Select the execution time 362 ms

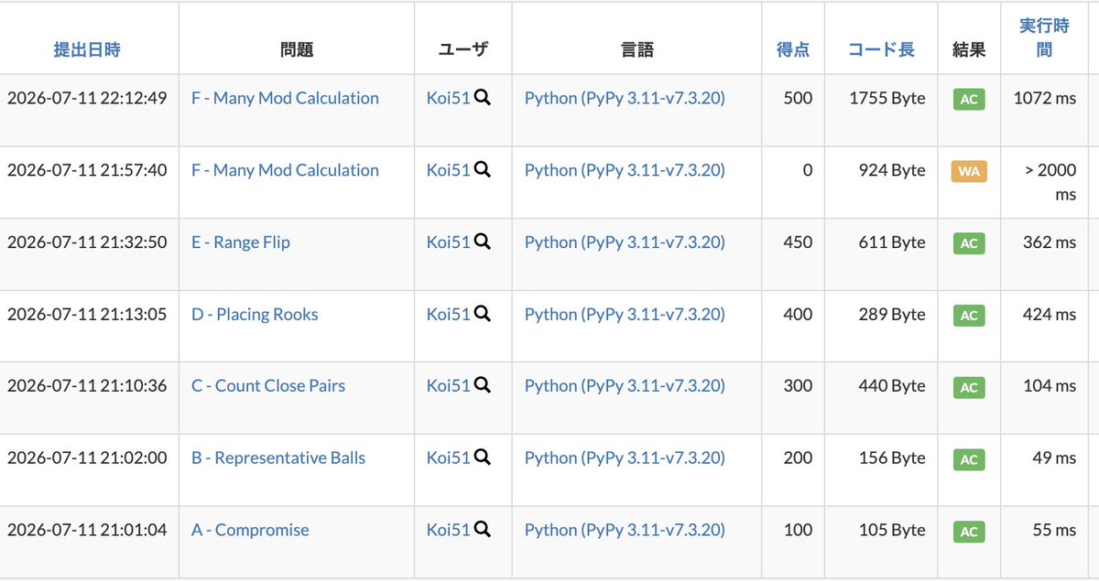[1050, 242]
